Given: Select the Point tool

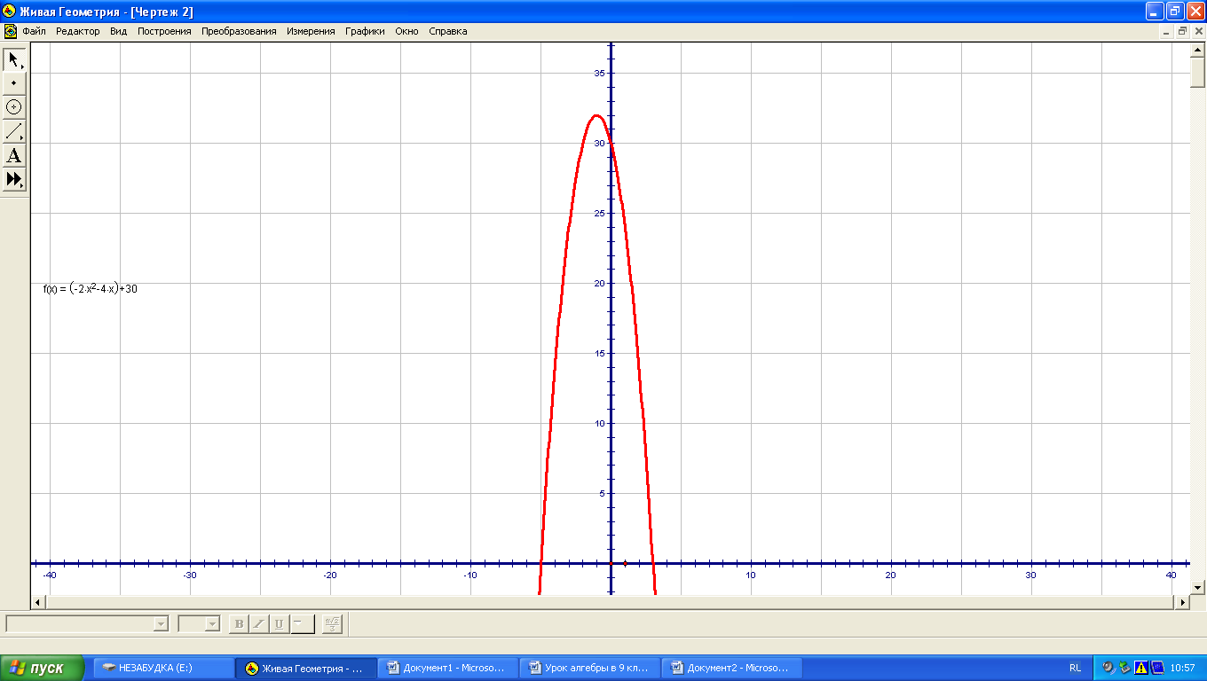Looking at the screenshot, I should tap(14, 83).
